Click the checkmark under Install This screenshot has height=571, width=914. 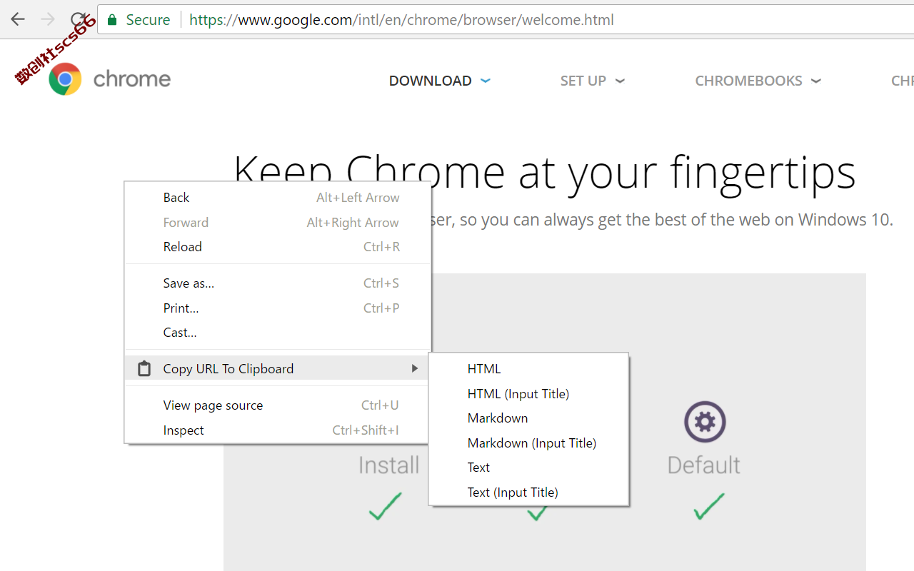coord(386,505)
